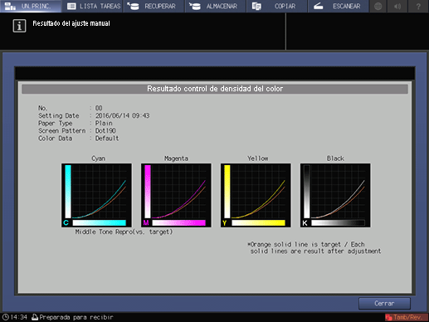Click the Middle Tone Repro(vs. target) caption
This screenshot has width=429, height=322.
[124, 232]
